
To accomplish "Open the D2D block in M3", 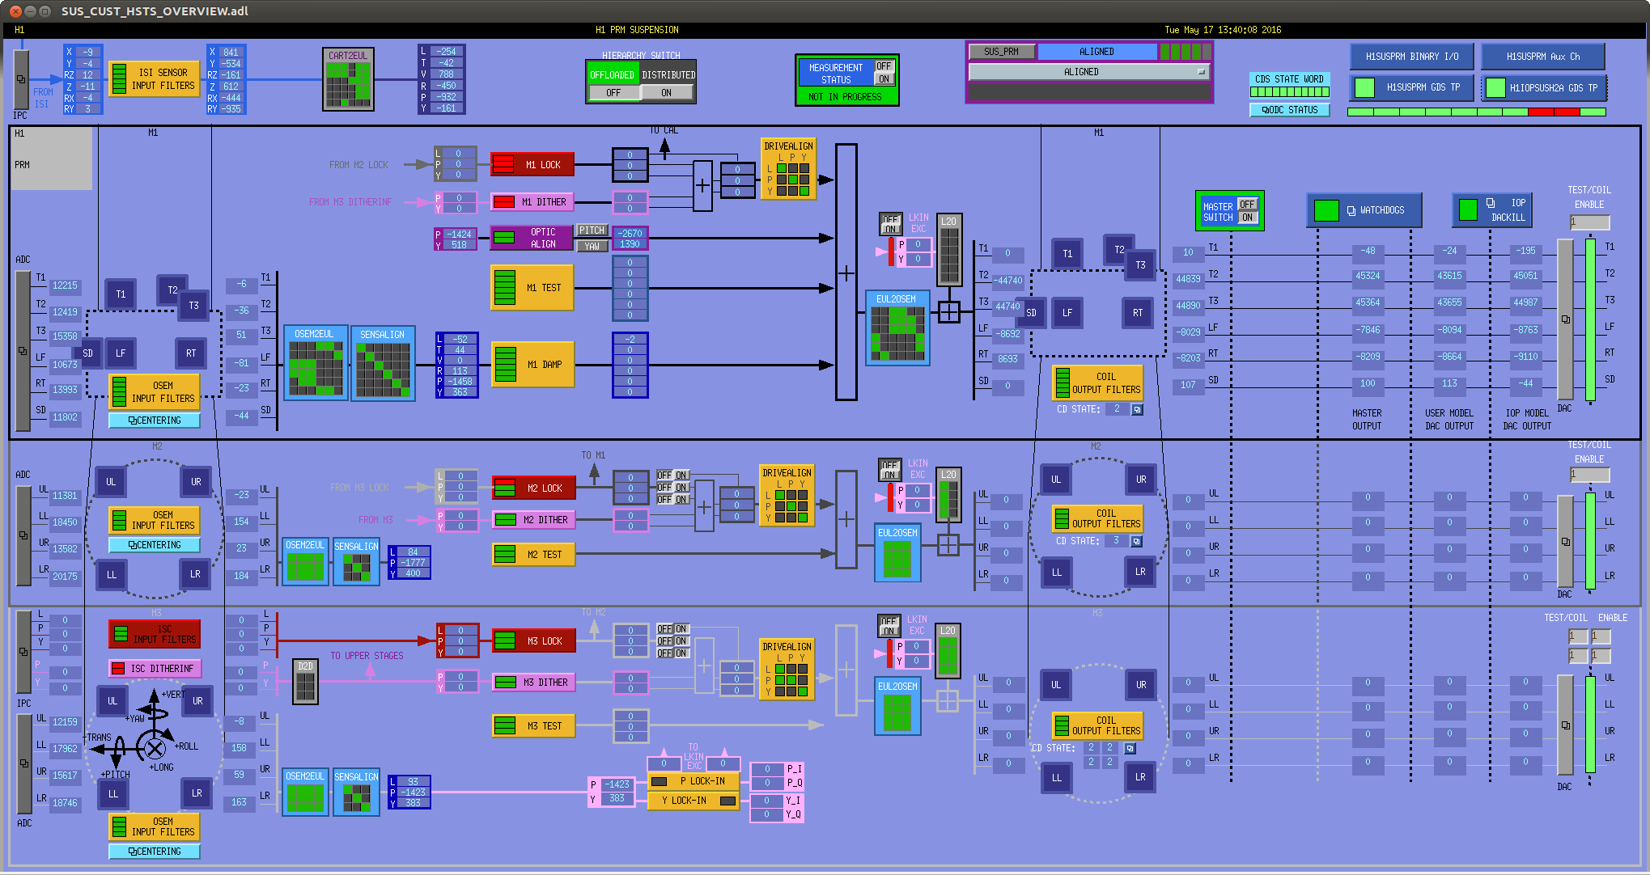I will (x=305, y=682).
